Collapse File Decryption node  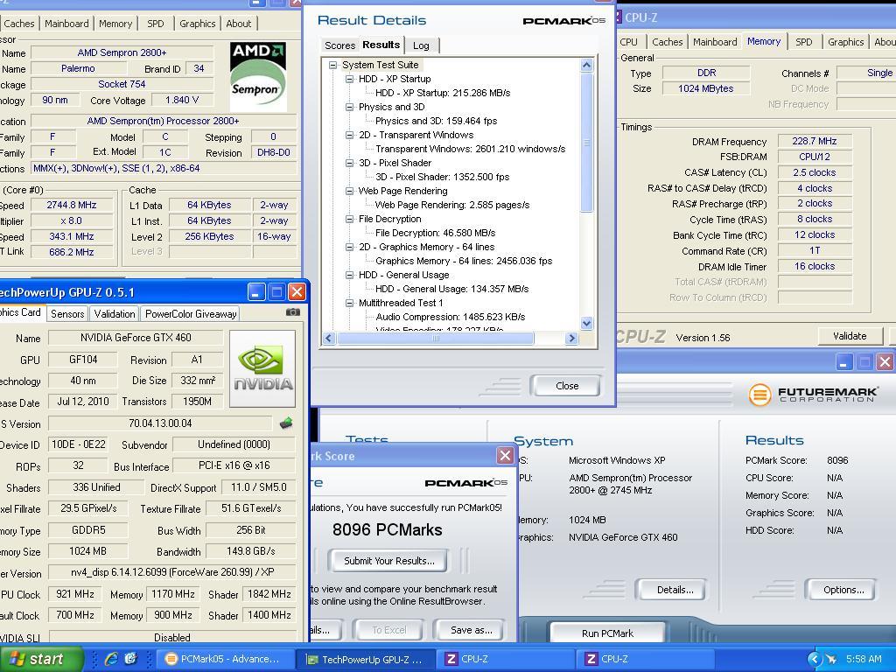click(x=349, y=219)
